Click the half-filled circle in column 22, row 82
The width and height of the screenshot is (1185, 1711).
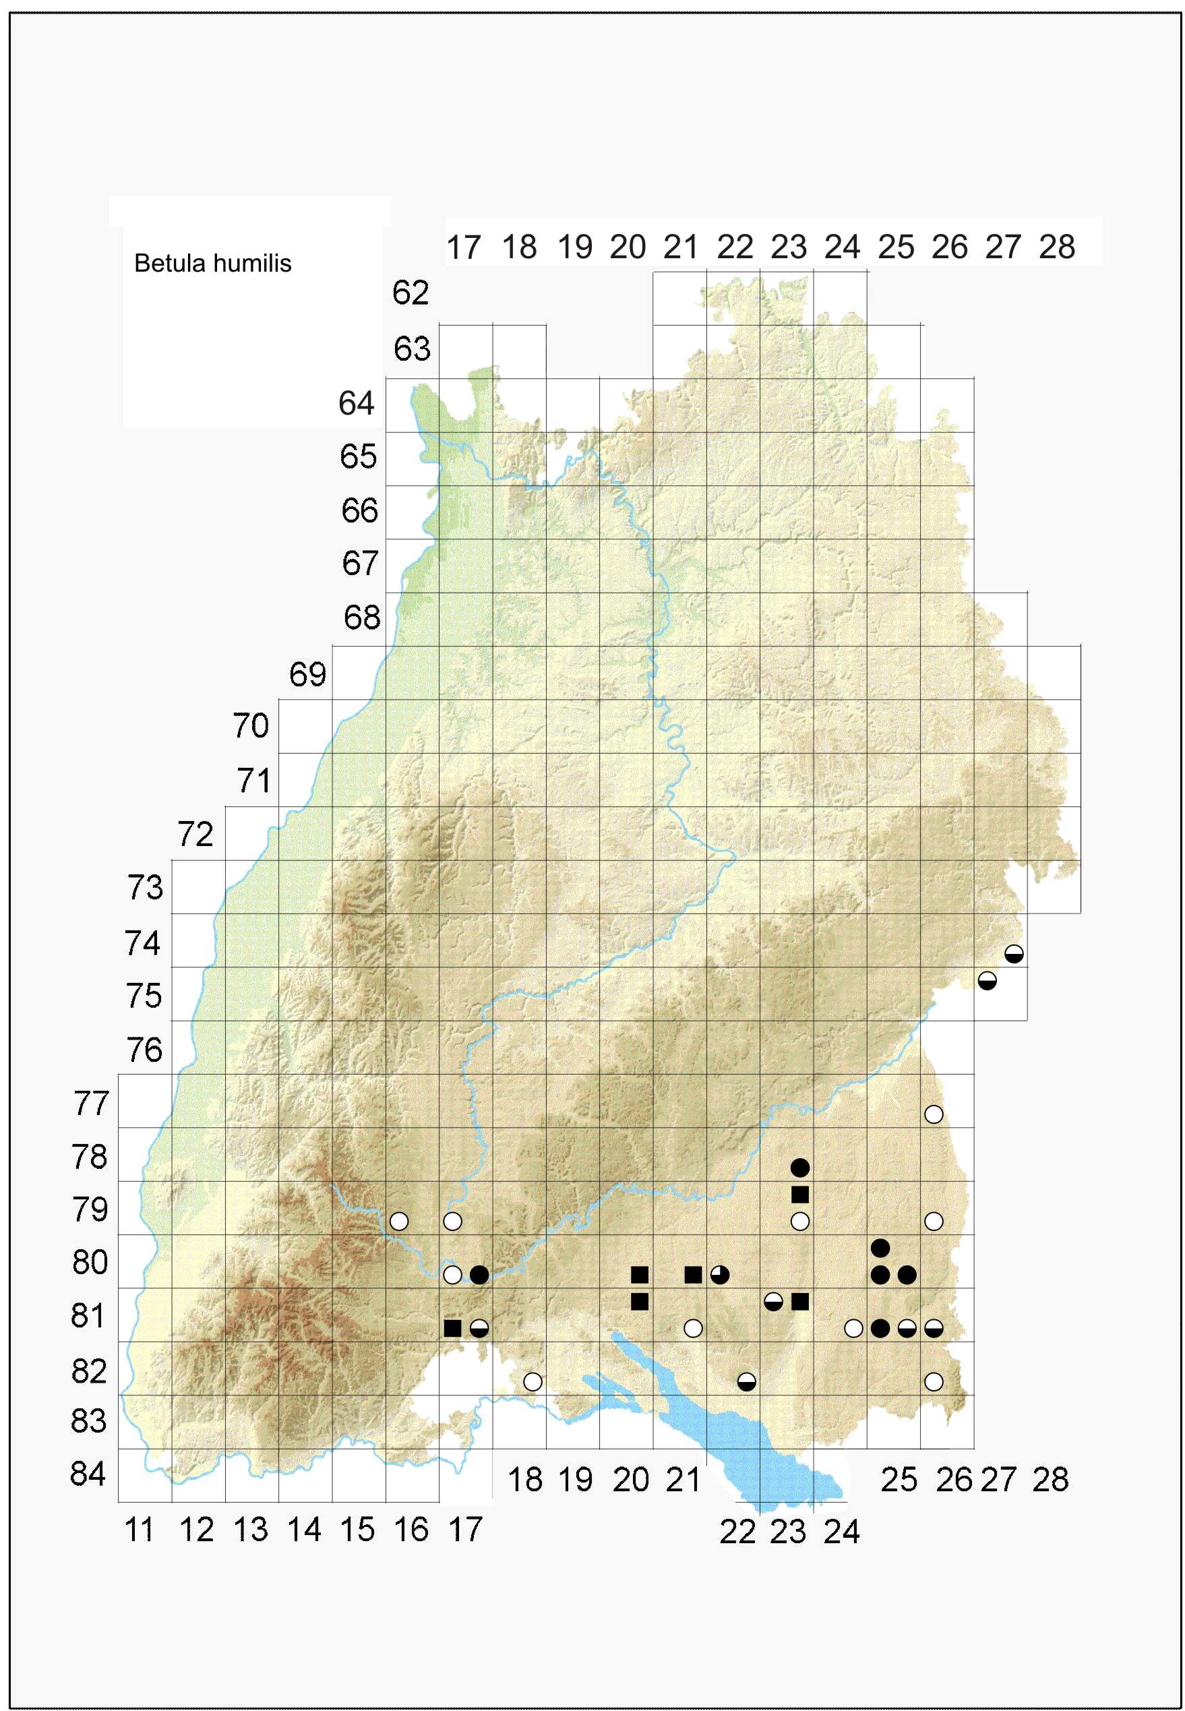pyautogui.click(x=746, y=1382)
